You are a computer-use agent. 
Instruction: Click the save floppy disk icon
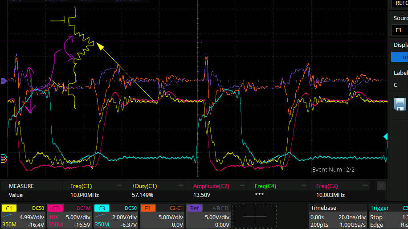(x=400, y=104)
